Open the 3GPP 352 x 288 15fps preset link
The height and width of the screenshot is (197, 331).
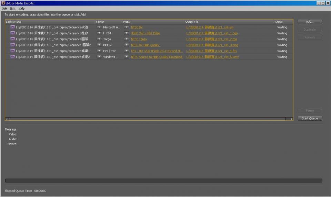coord(146,33)
